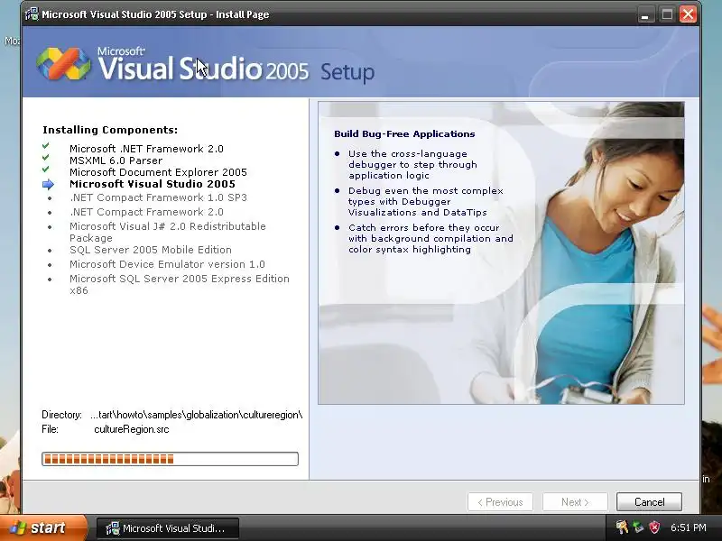The height and width of the screenshot is (541, 722).
Task: Select 'Microsoft Document Explorer 2005' text
Action: coord(159,172)
